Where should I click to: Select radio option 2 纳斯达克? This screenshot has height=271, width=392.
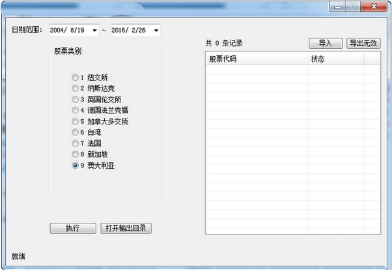click(76, 89)
